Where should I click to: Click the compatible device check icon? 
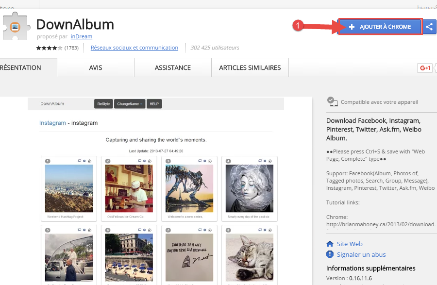(x=332, y=101)
